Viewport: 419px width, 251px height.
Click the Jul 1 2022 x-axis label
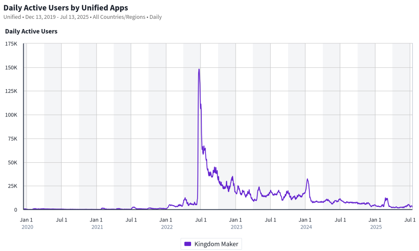pos(200,220)
